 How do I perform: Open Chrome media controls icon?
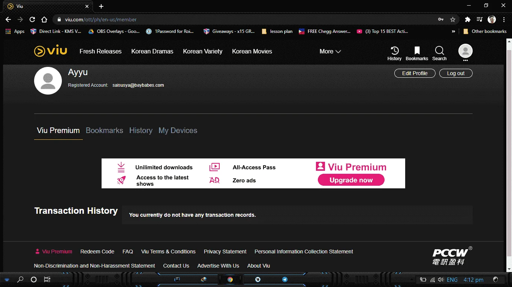click(479, 19)
